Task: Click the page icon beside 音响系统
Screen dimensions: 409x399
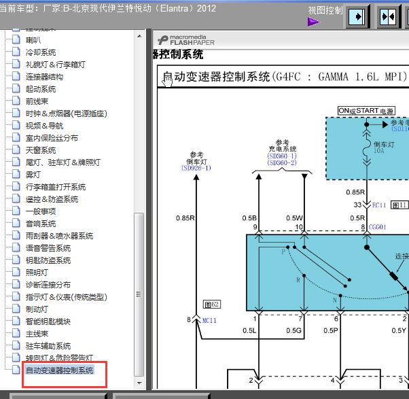Action: pos(16,224)
